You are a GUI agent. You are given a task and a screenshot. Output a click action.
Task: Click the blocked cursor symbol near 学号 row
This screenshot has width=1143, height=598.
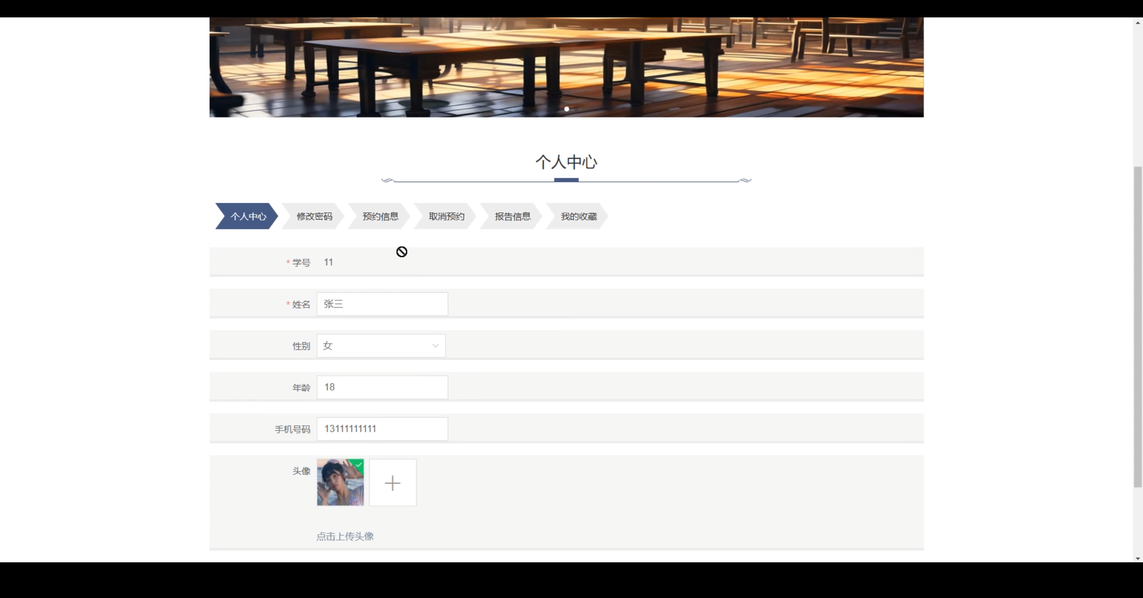[401, 251]
